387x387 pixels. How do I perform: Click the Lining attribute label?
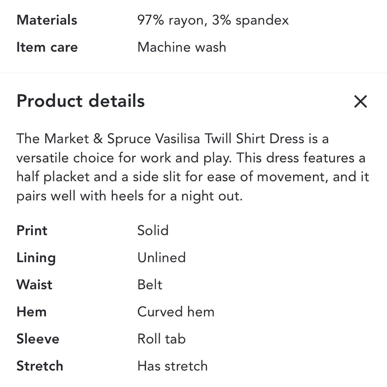pyautogui.click(x=36, y=258)
